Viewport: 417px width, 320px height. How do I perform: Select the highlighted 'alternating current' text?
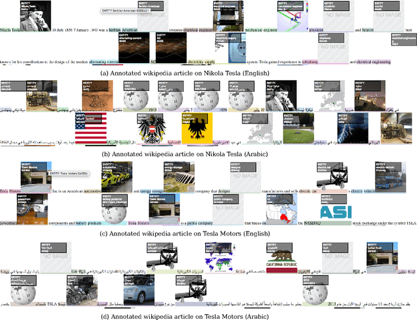tap(104, 62)
